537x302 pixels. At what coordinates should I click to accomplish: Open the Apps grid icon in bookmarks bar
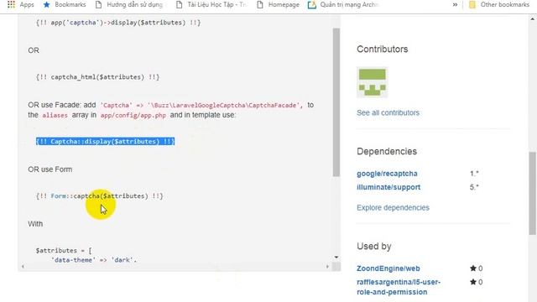pyautogui.click(x=11, y=4)
